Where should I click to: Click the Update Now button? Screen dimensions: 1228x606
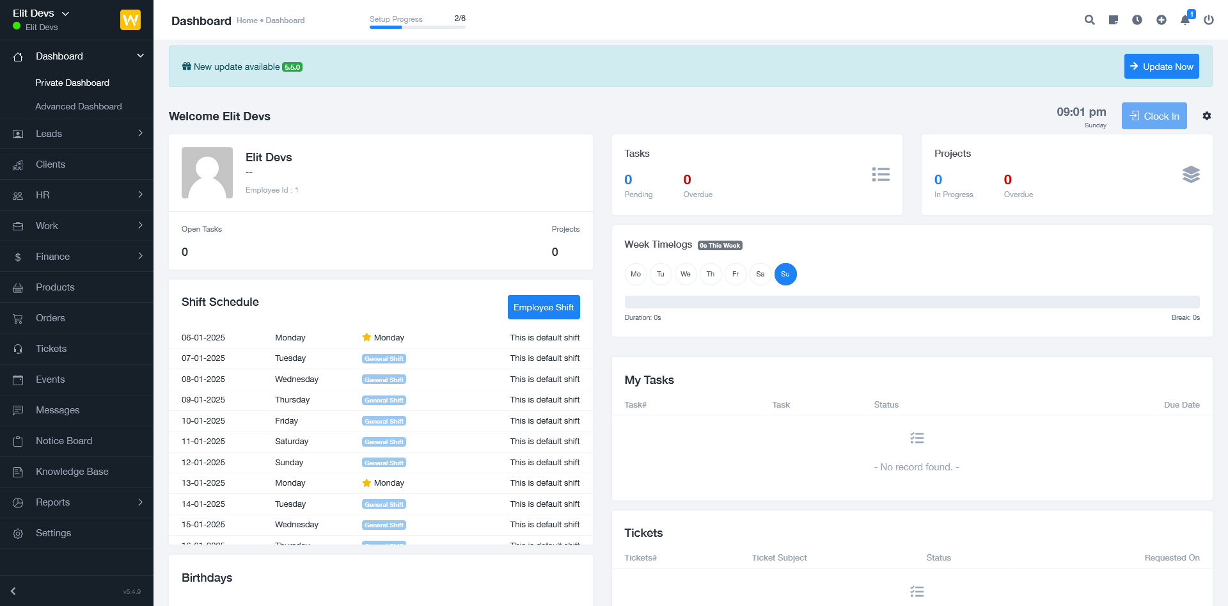coord(1161,67)
